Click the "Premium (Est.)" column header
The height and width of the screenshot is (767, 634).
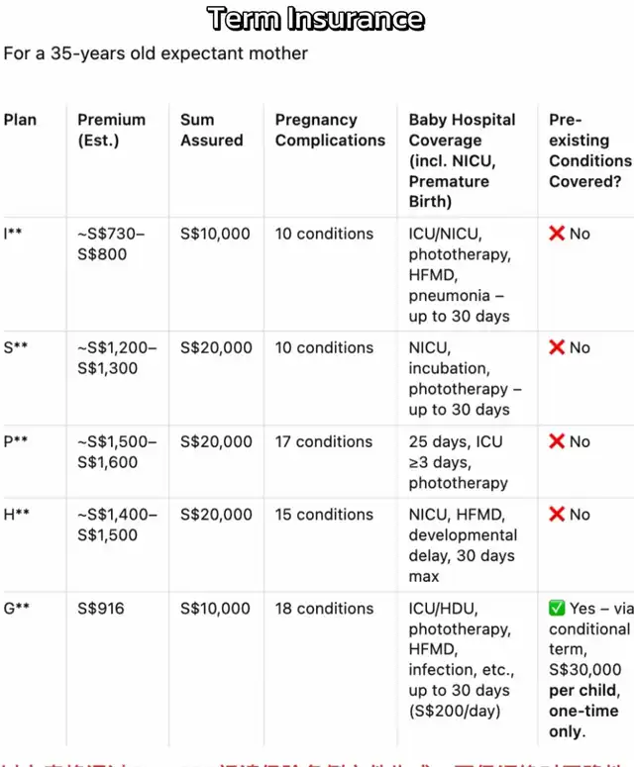[x=111, y=130]
